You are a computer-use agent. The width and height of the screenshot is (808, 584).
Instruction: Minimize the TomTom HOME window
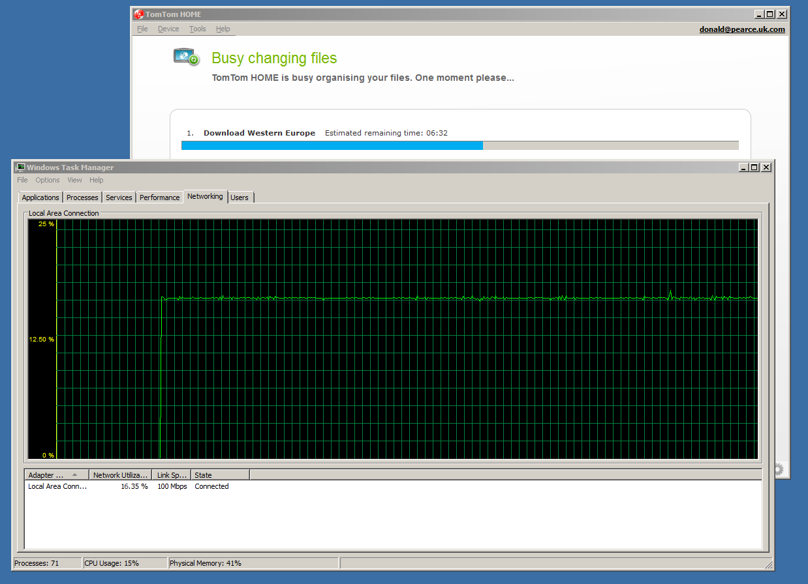[760, 14]
